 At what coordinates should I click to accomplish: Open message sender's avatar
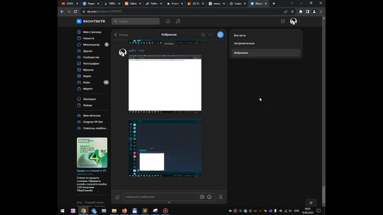(123, 52)
